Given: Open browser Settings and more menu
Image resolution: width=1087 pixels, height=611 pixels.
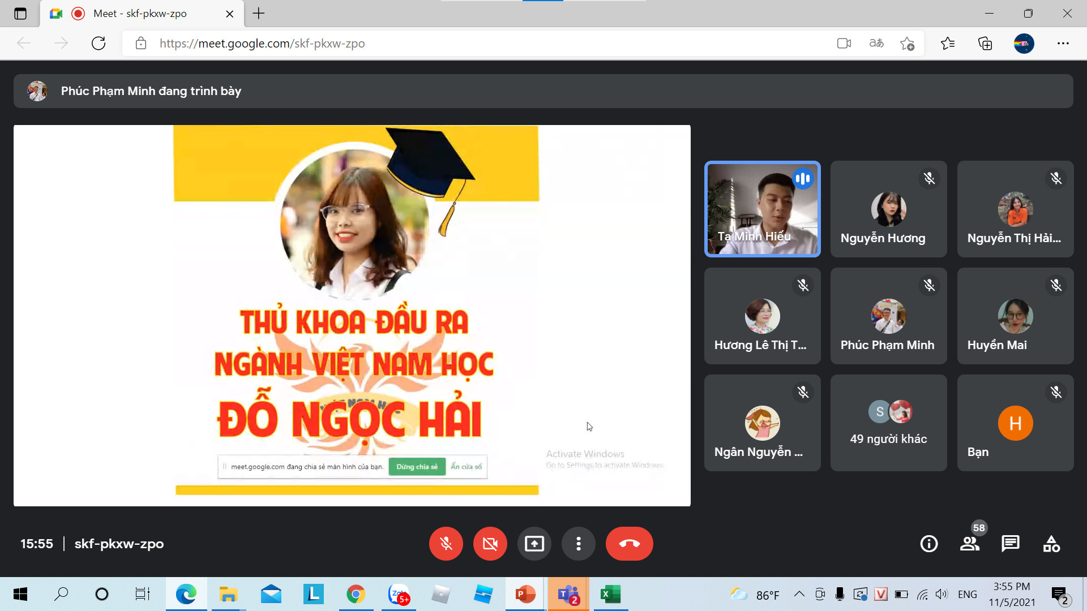Looking at the screenshot, I should 1063,44.
